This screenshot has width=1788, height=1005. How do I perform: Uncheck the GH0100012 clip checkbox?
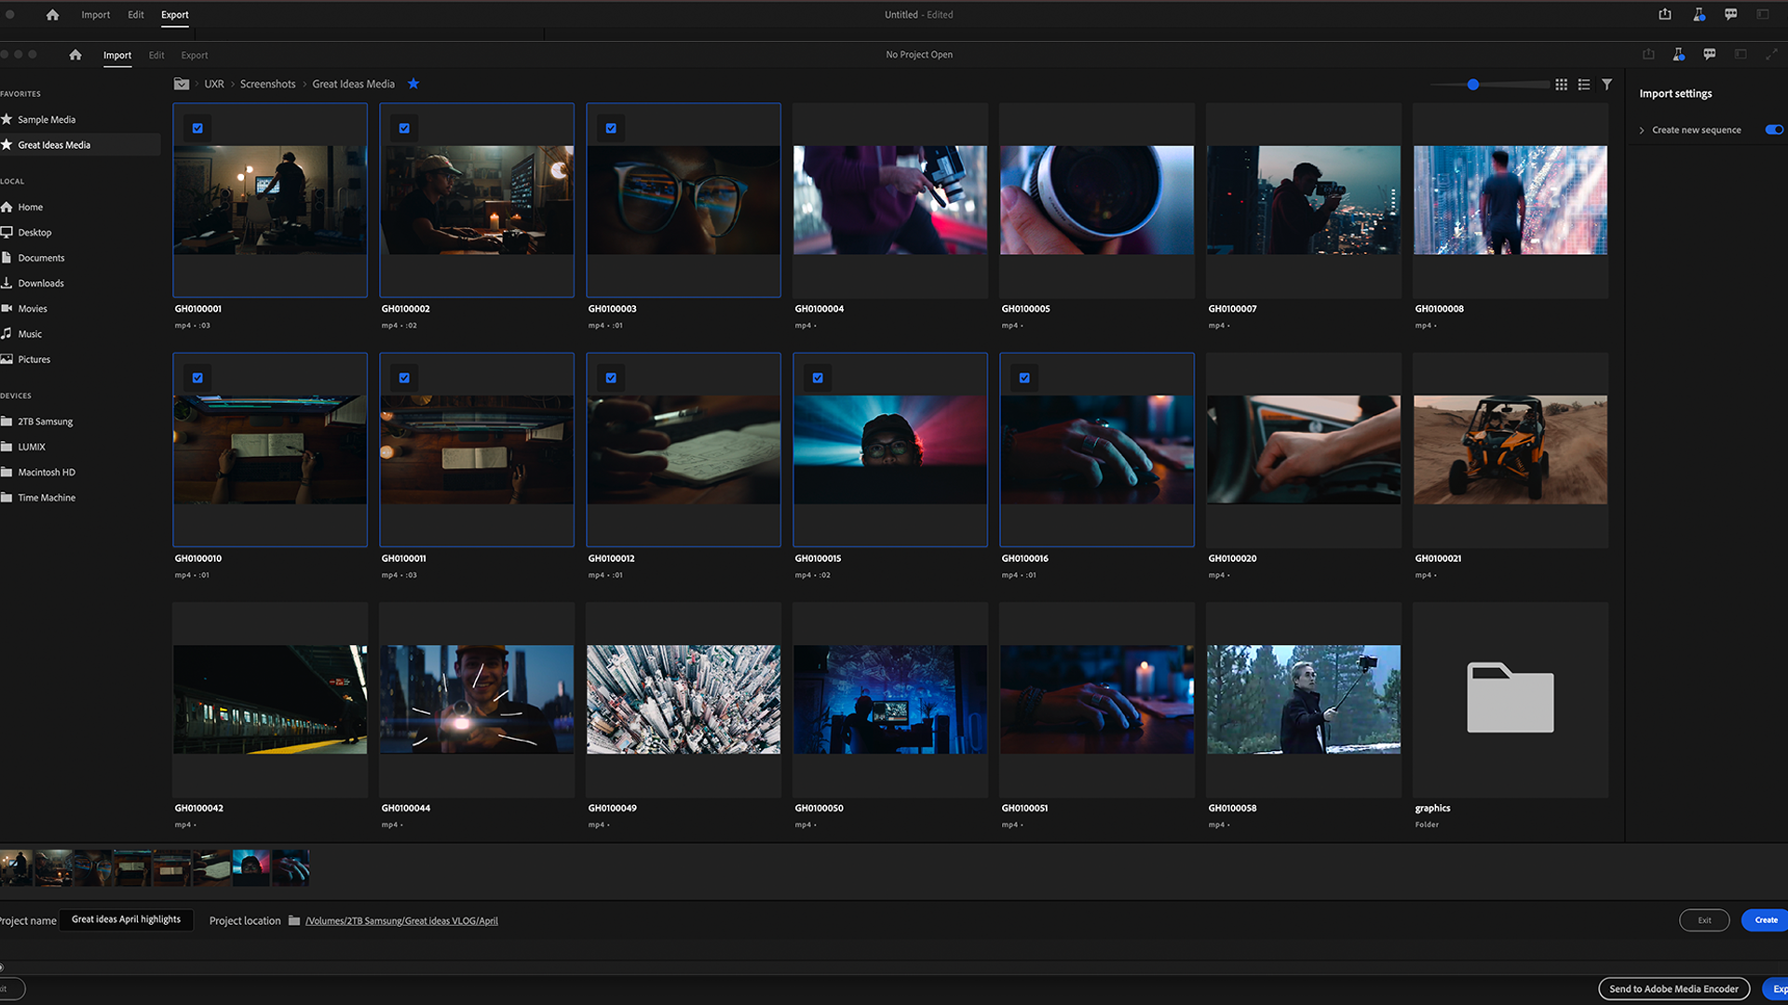coord(611,378)
